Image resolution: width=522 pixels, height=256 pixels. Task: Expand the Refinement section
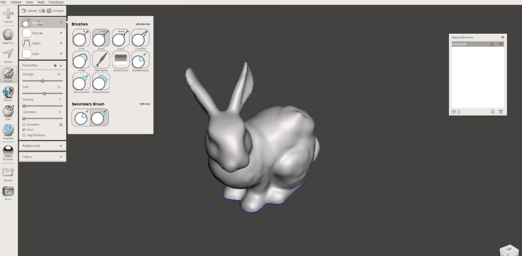pyautogui.click(x=42, y=146)
